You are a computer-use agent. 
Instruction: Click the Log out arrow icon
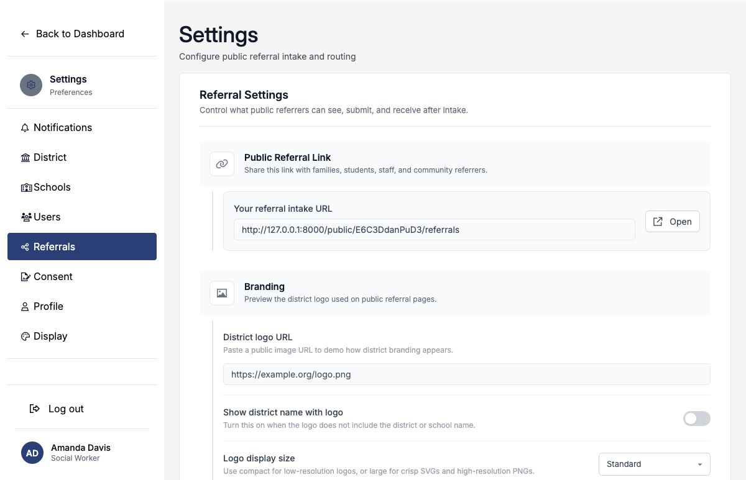coord(35,409)
